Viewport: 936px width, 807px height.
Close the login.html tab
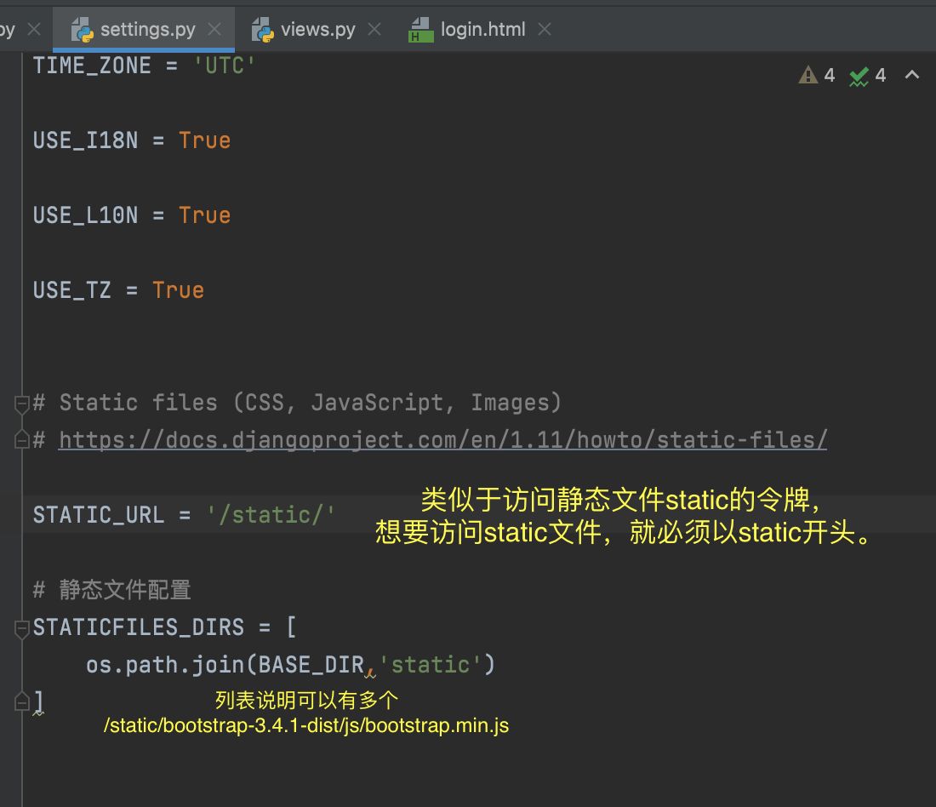545,29
